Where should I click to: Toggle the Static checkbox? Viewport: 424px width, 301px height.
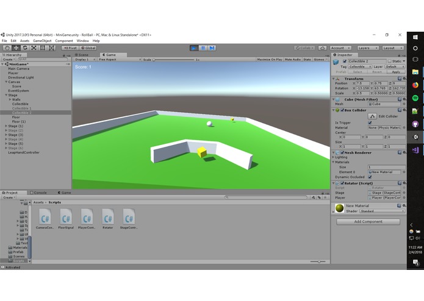pyautogui.click(x=389, y=62)
